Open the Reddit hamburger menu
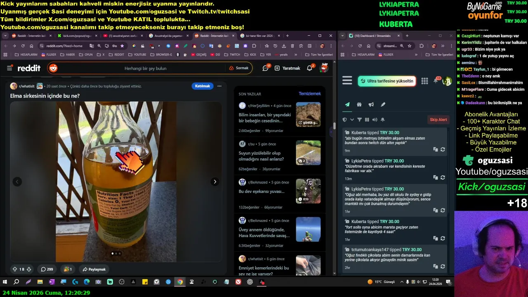528x297 pixels. [x=9, y=68]
